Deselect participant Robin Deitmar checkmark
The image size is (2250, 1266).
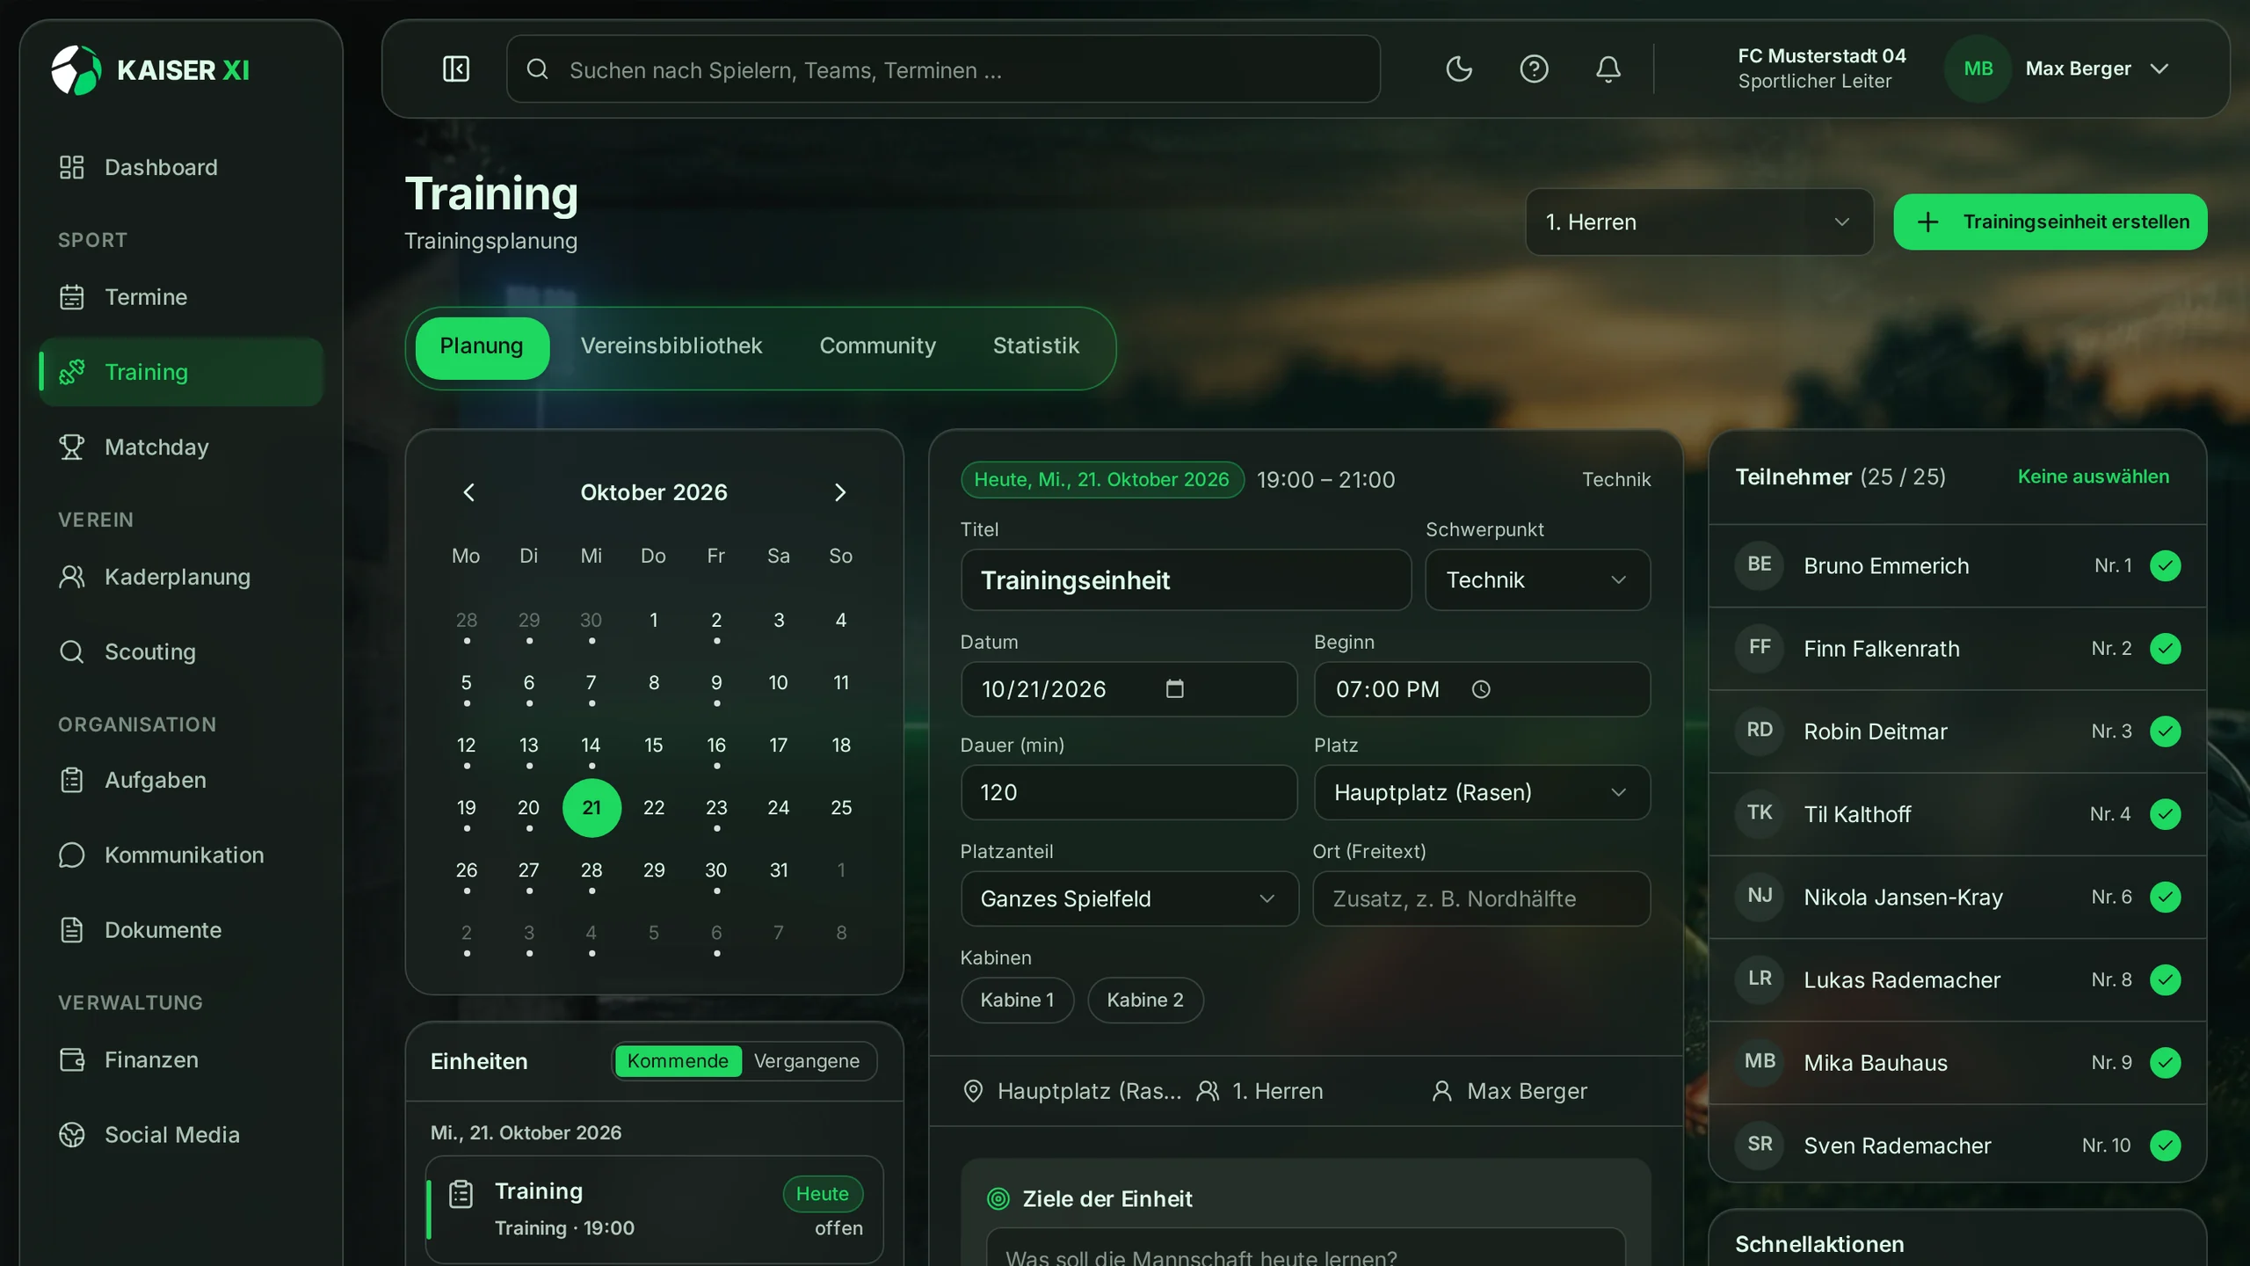coord(2165,731)
